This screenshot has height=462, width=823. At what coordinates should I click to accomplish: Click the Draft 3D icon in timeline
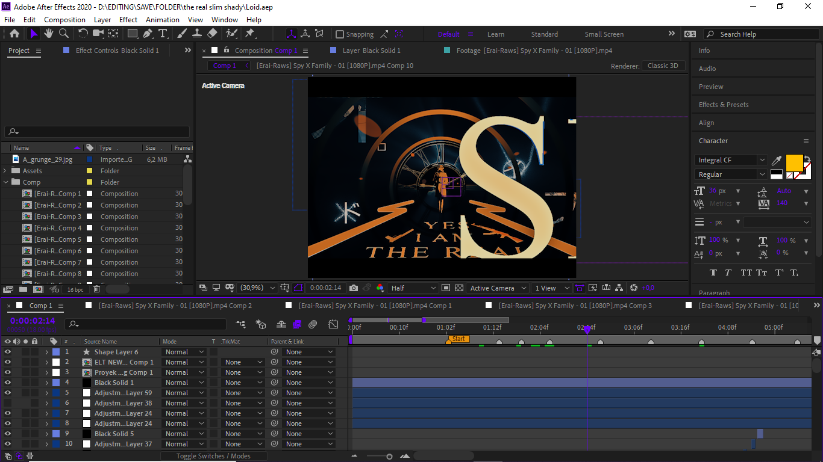(261, 324)
